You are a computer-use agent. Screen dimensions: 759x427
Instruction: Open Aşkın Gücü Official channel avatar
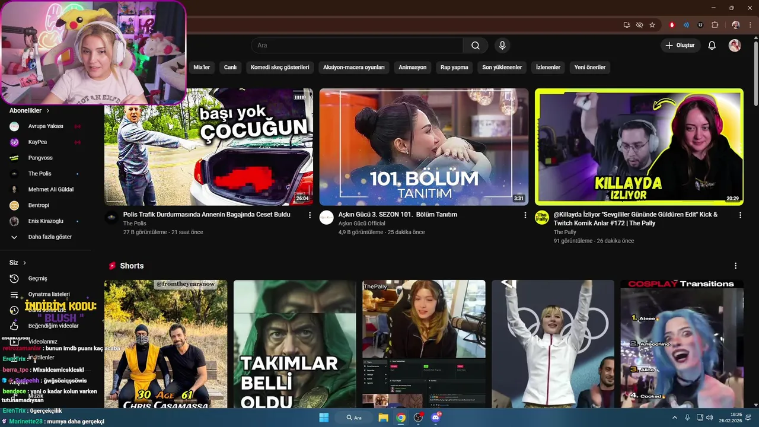(x=327, y=218)
